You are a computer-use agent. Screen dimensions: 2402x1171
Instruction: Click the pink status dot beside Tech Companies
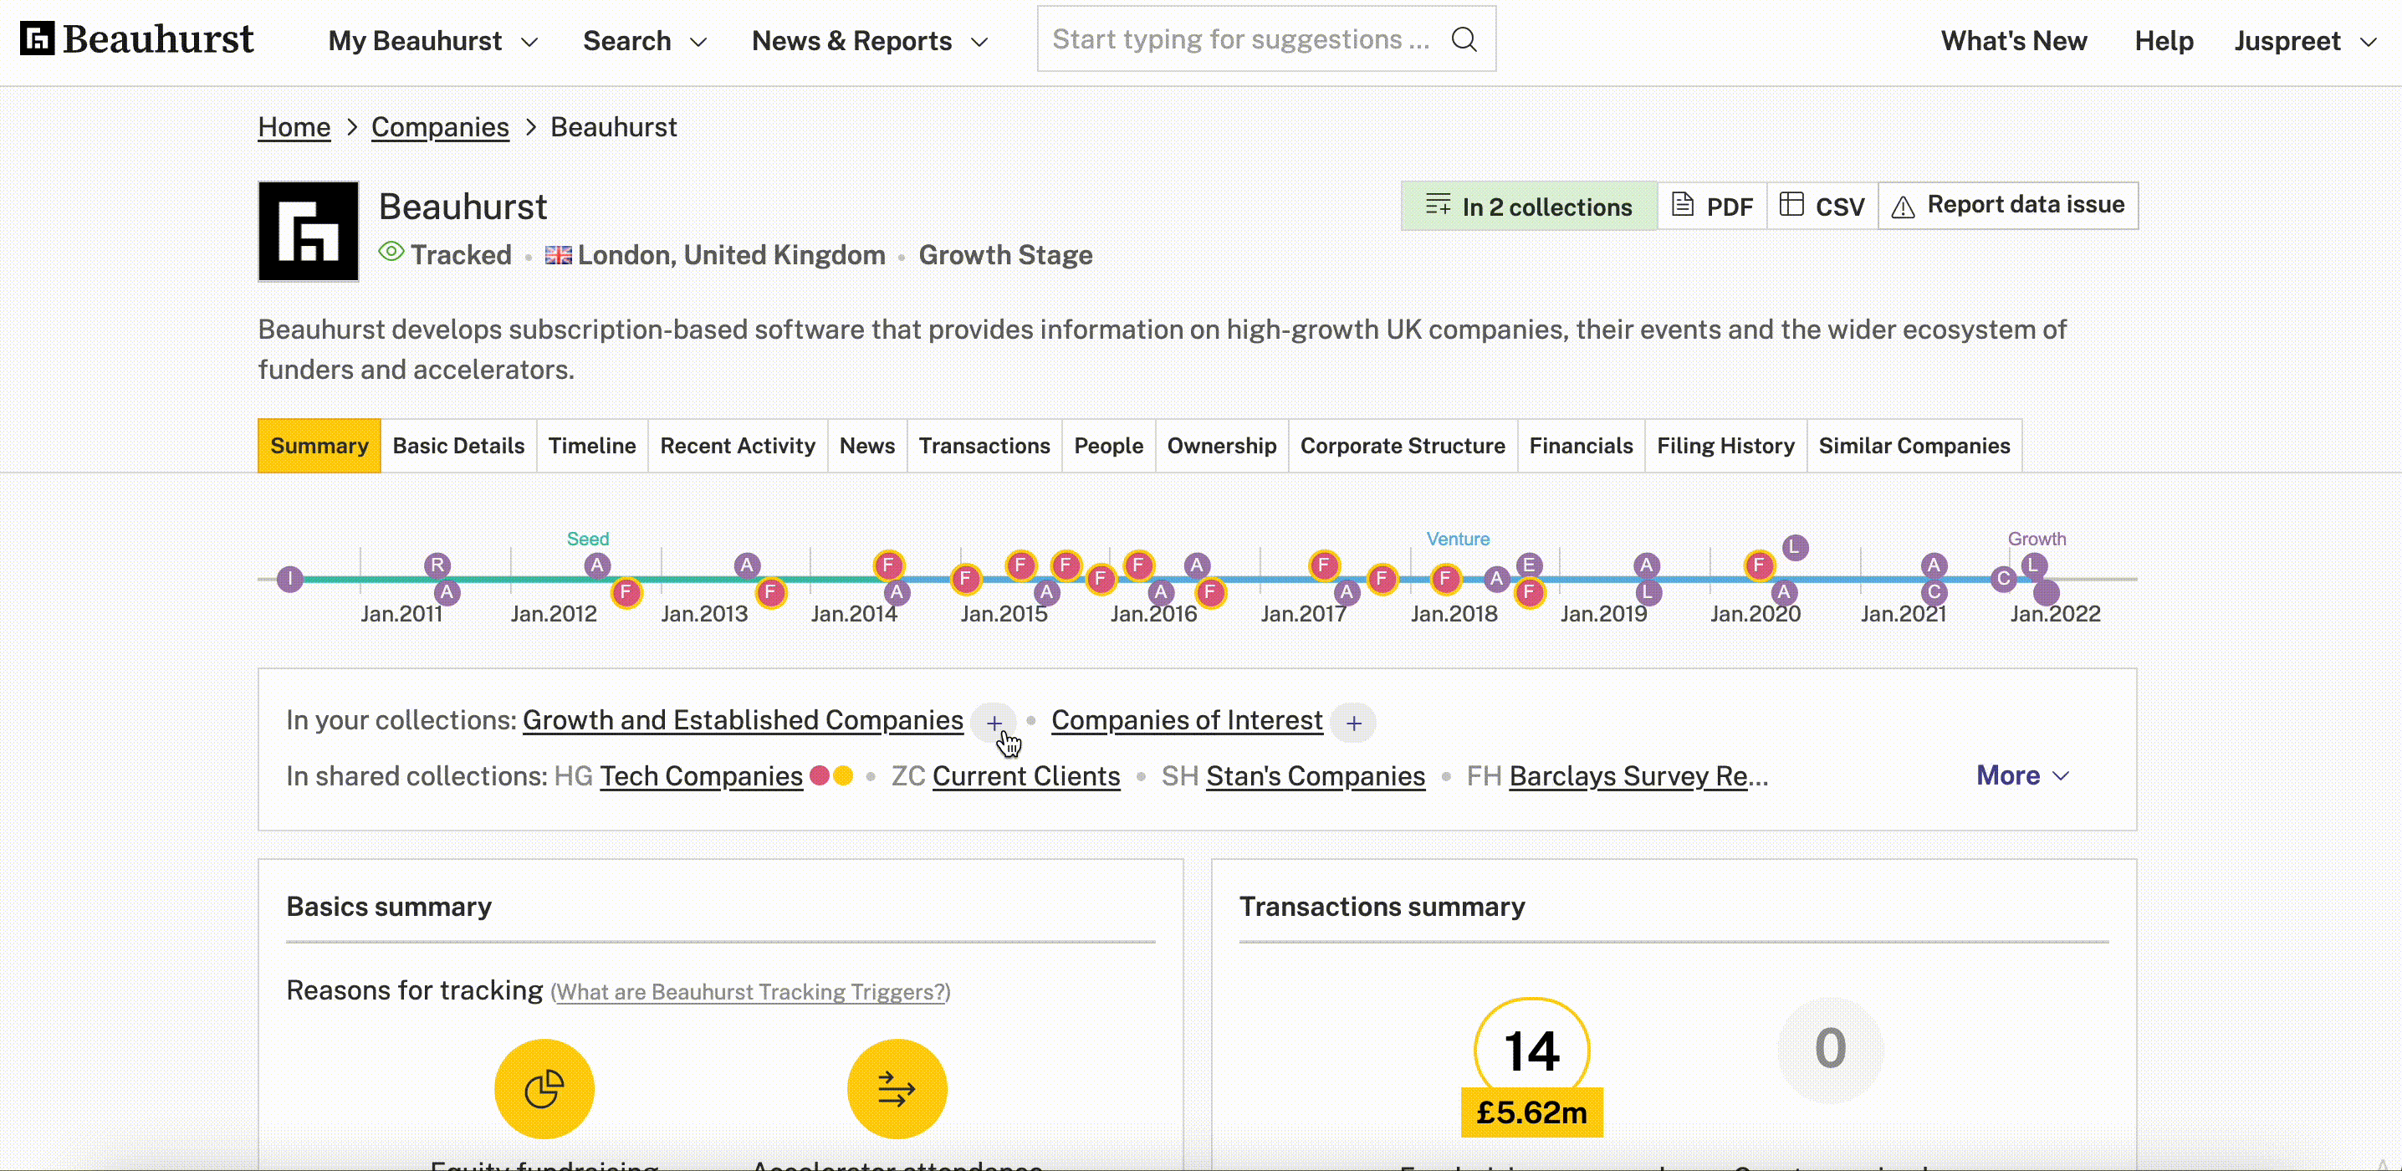click(x=820, y=775)
